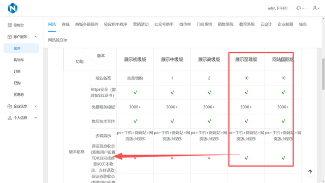
Task: Click the back-to-top arrow button
Action: (310, 172)
